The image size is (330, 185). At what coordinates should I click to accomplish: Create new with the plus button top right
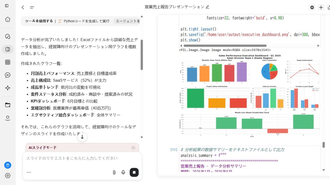[321, 7]
